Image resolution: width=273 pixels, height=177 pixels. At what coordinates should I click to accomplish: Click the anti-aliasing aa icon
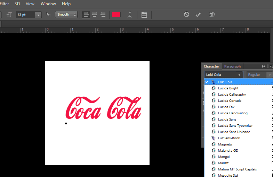tap(48, 15)
